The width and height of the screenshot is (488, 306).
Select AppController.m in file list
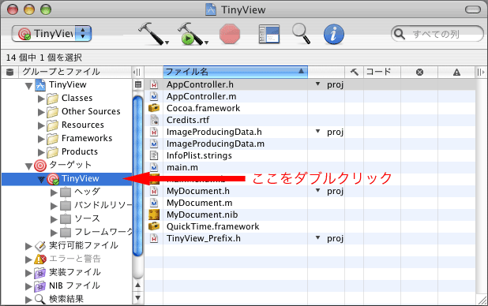[x=201, y=96]
